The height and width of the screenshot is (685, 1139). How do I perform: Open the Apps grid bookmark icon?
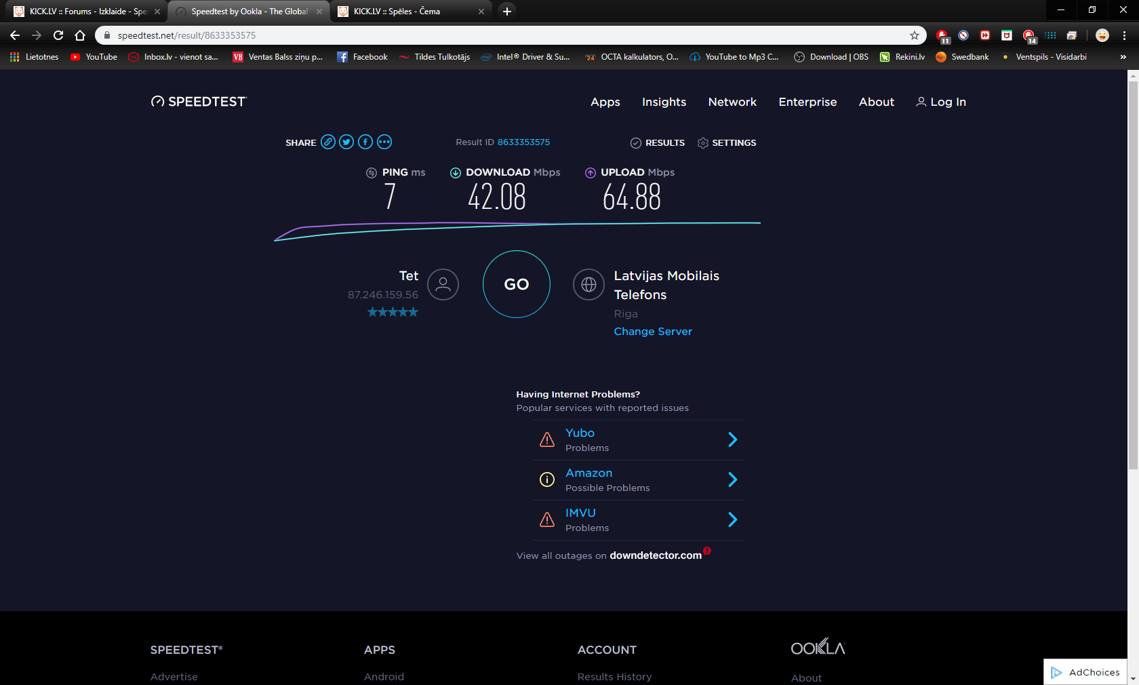[x=14, y=57]
